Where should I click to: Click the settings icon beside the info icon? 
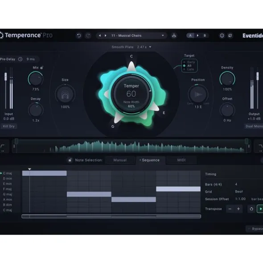click(230, 36)
